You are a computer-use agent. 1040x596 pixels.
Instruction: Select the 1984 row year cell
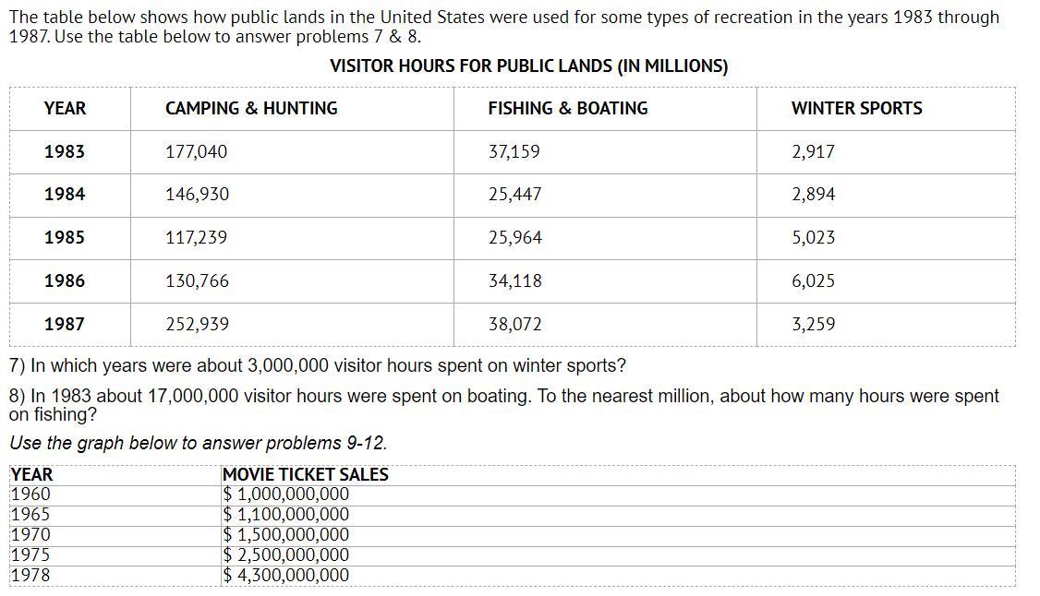65,195
